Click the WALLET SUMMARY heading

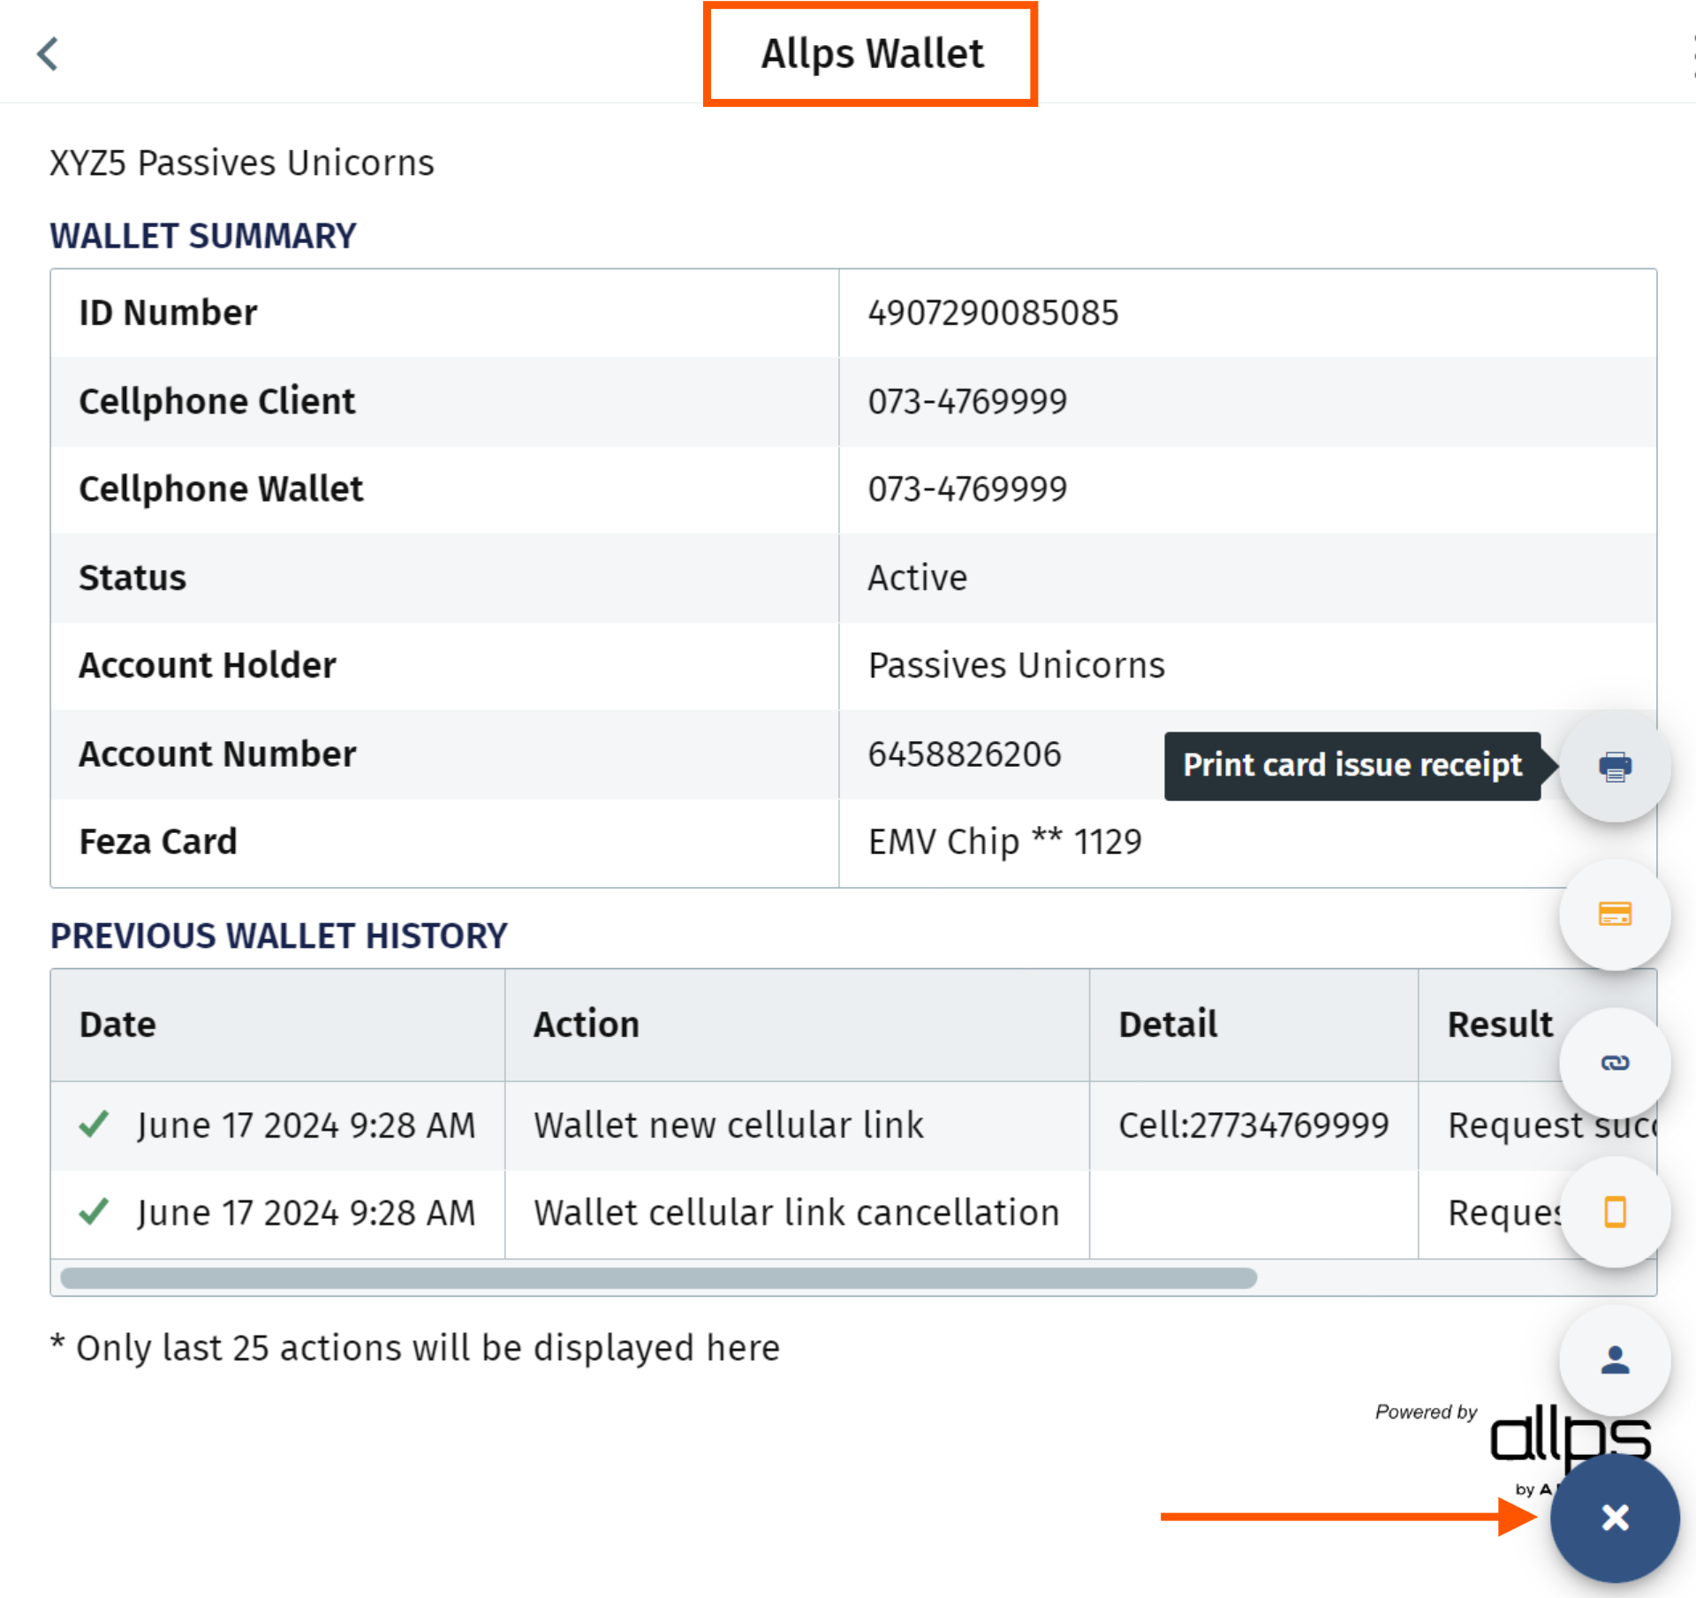[203, 236]
